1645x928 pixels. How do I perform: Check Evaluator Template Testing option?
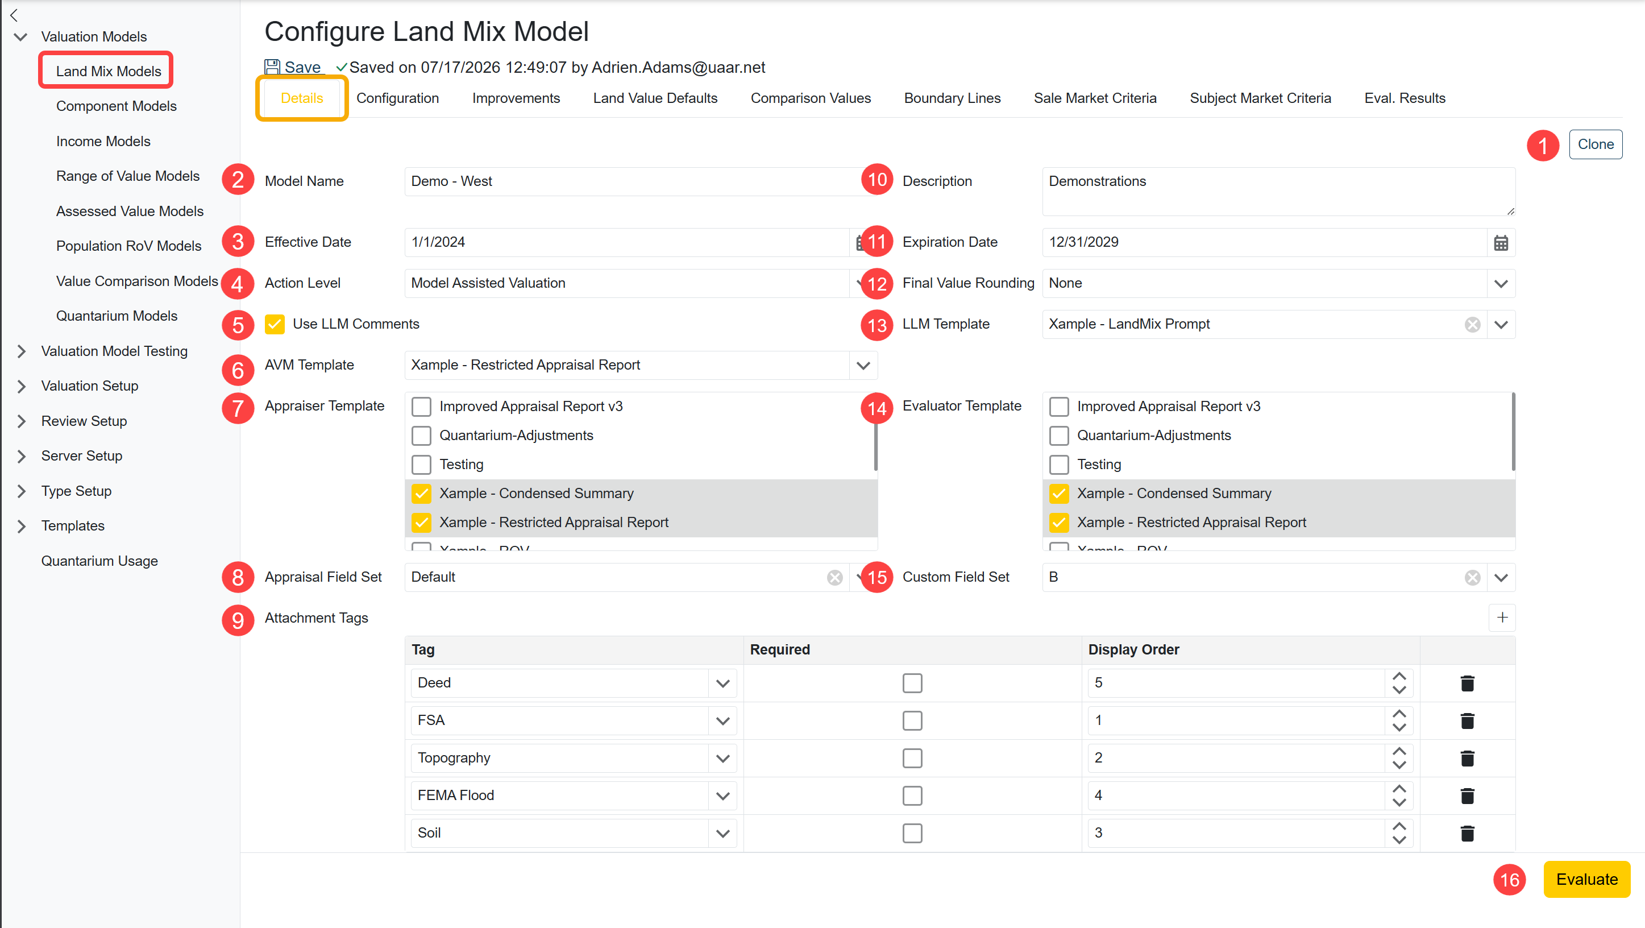tap(1059, 465)
